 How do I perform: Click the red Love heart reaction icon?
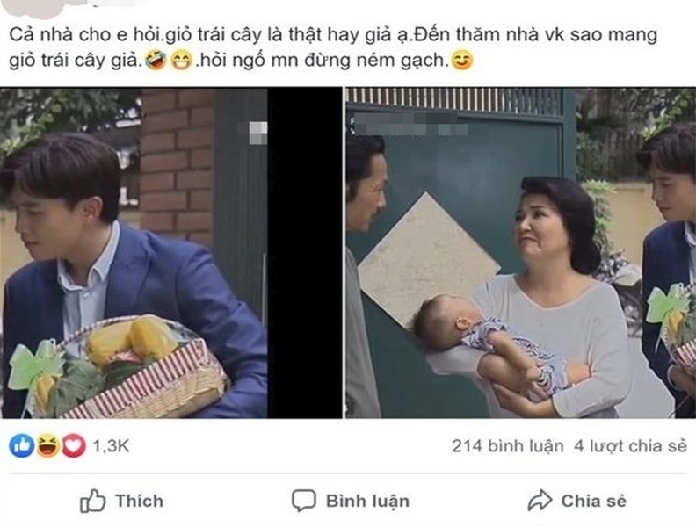[x=74, y=446]
